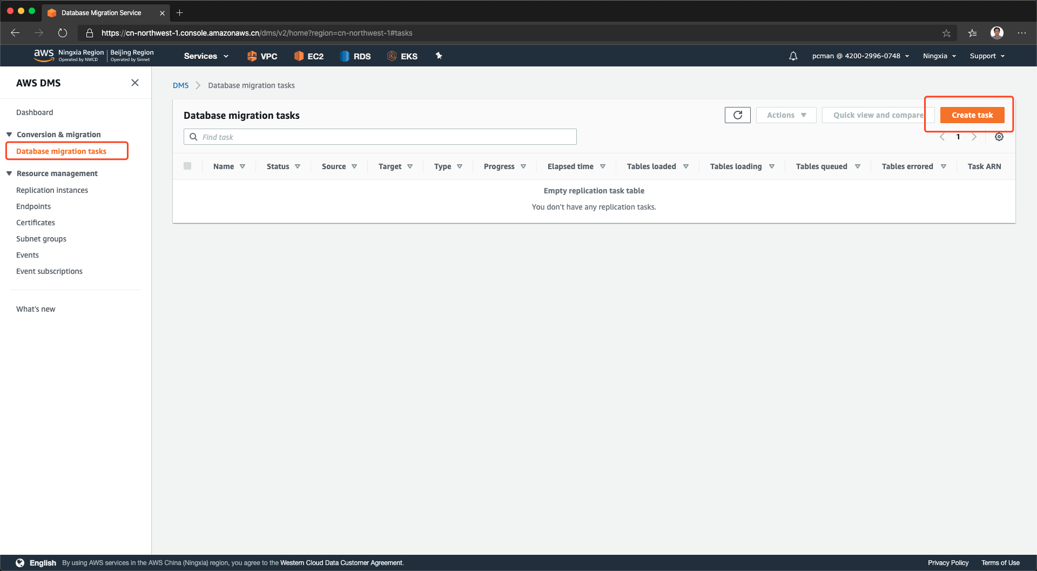Click the Create task button
This screenshot has height=571, width=1037.
972,115
